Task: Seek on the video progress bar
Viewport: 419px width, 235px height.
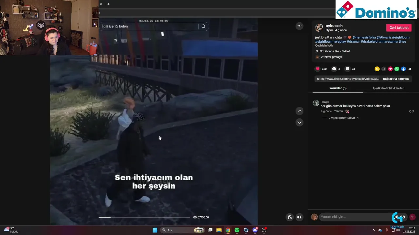Action: point(144,217)
